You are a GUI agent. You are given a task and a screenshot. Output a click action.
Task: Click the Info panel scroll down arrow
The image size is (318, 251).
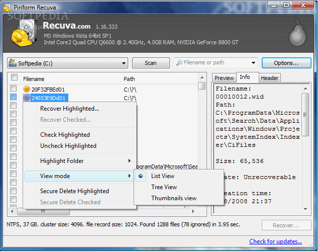click(305, 209)
